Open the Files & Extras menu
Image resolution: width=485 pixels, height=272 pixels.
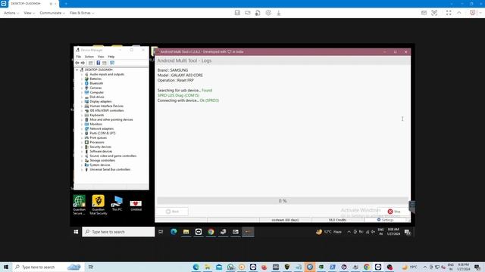[82, 13]
